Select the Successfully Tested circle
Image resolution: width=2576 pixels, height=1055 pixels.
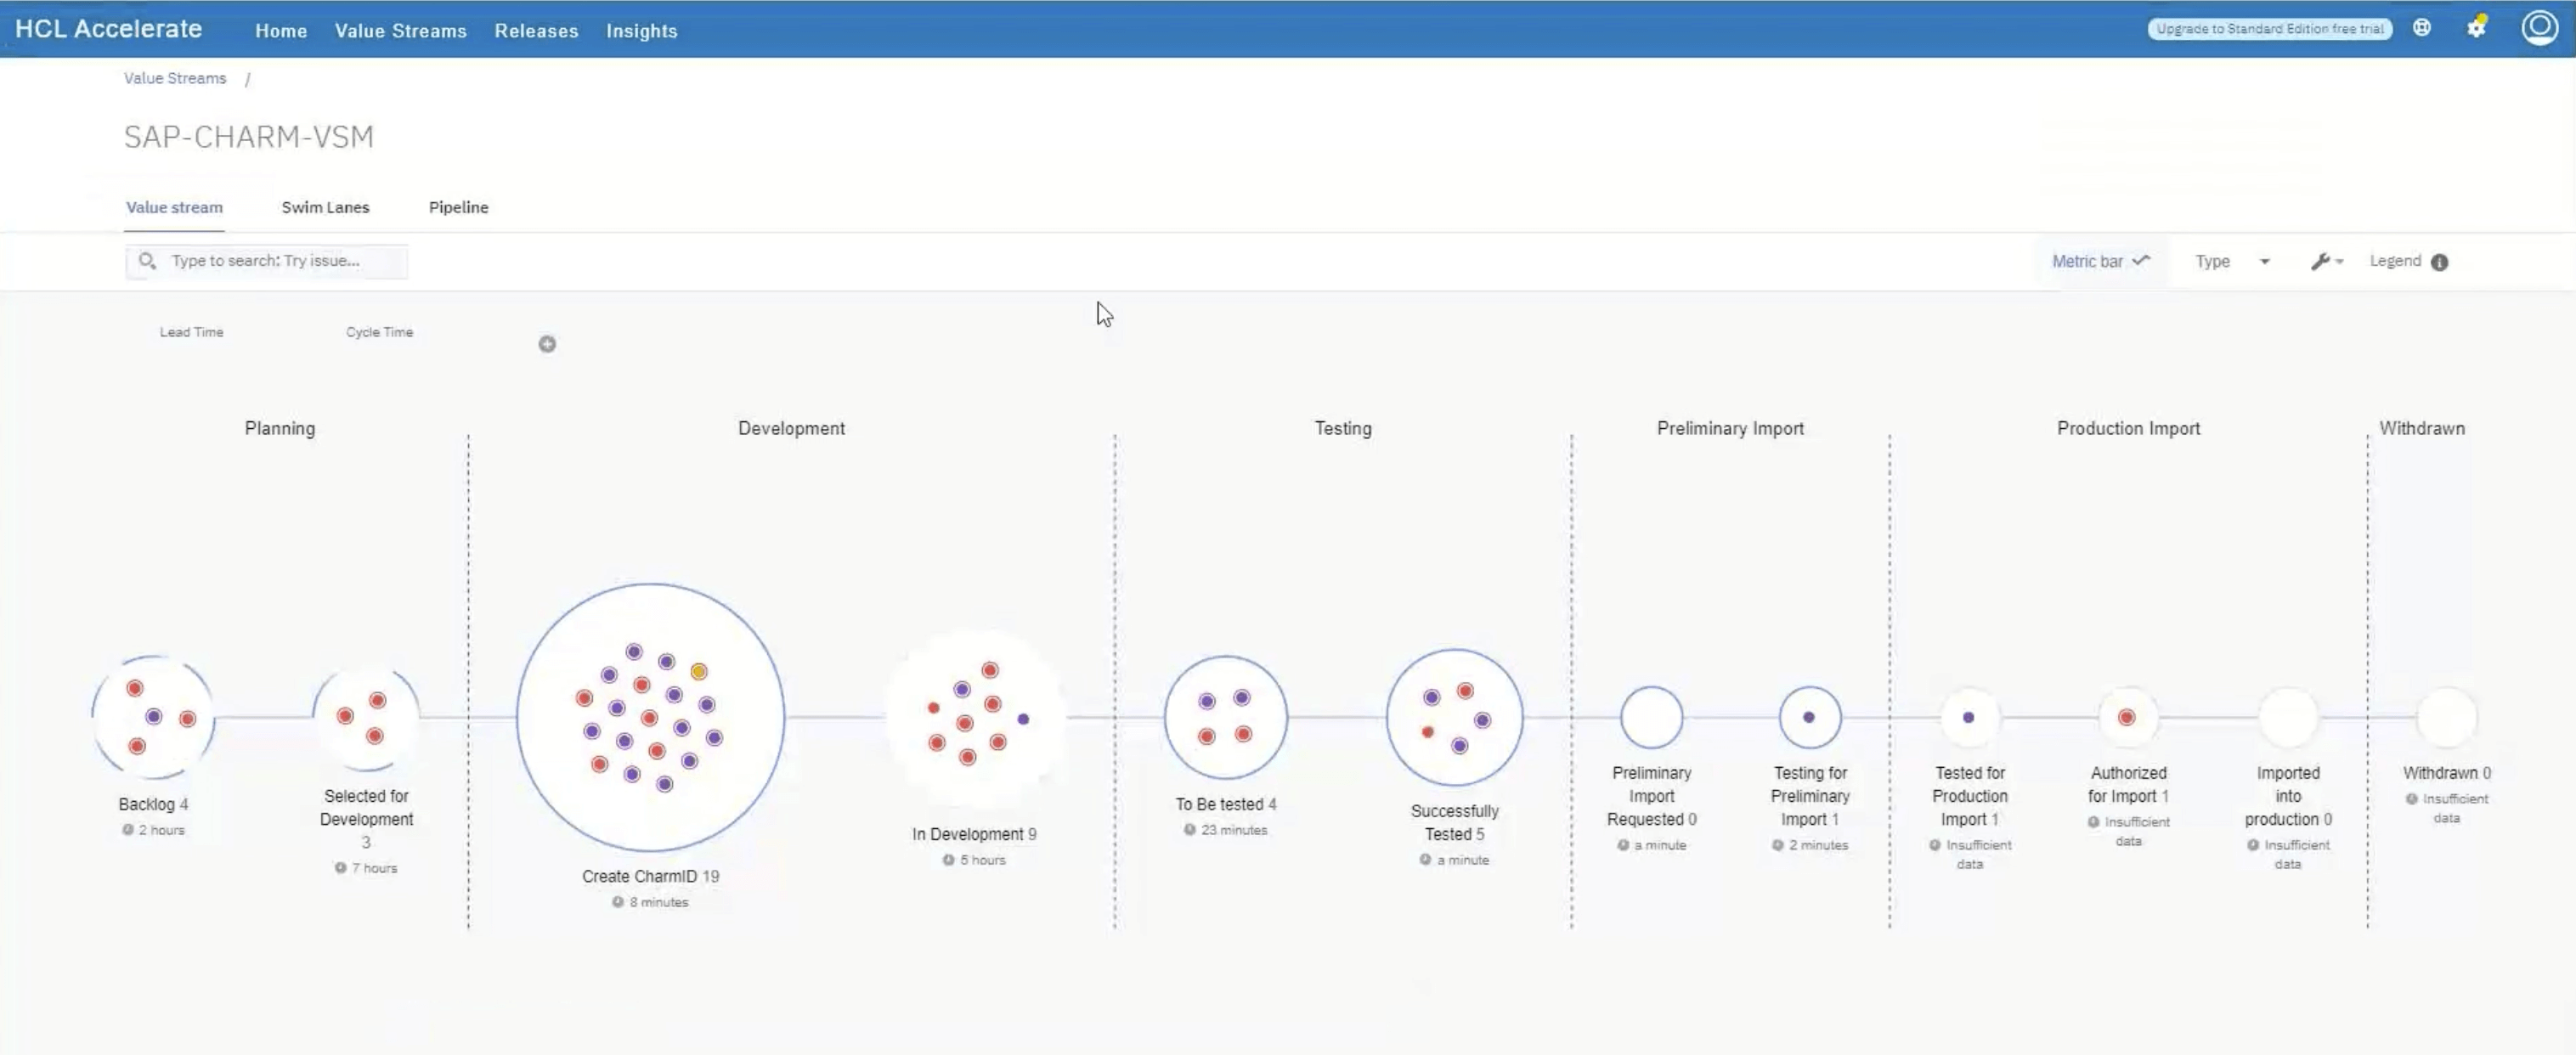1455,717
